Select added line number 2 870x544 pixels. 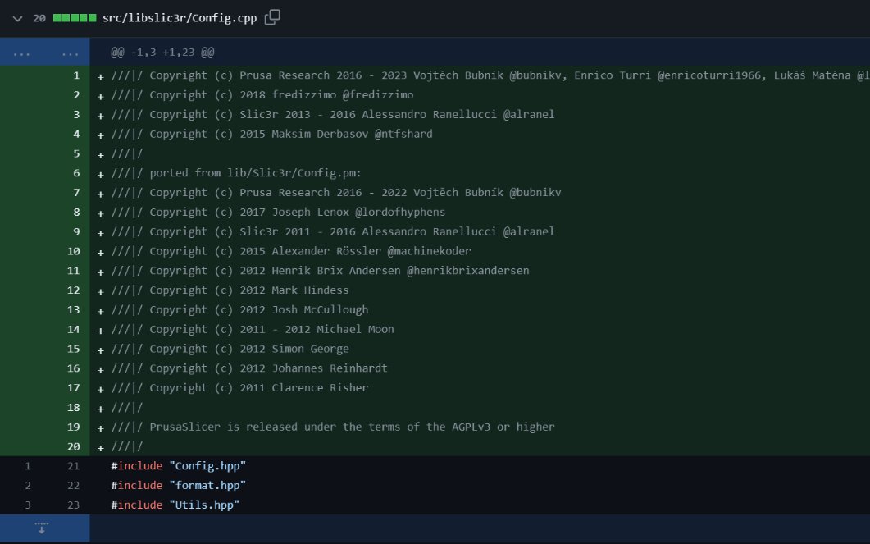point(76,95)
